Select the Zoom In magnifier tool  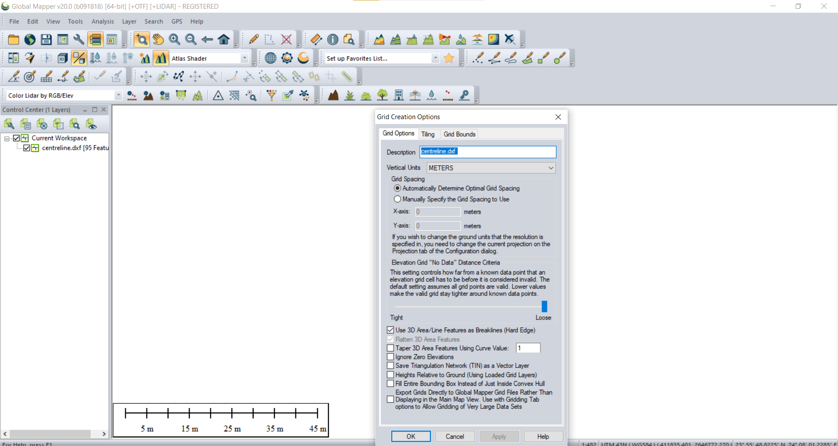click(x=175, y=40)
